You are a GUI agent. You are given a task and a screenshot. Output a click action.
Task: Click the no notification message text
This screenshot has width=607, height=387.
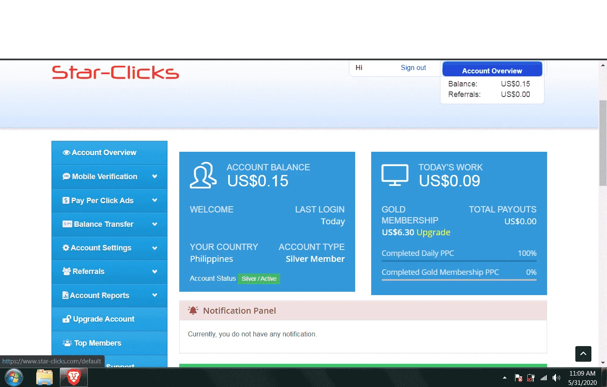coord(252,334)
